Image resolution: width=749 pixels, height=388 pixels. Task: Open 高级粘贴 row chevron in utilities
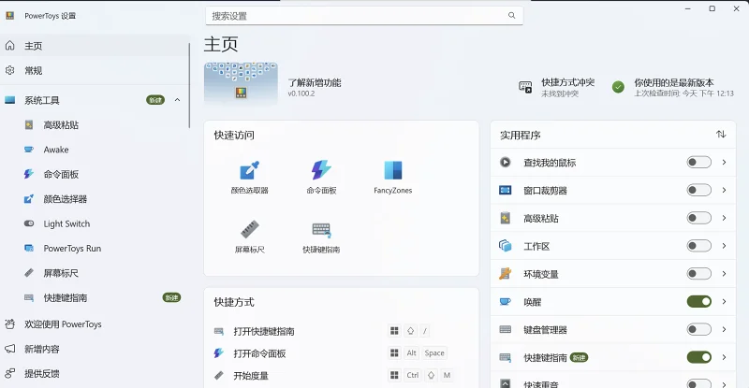coord(724,218)
